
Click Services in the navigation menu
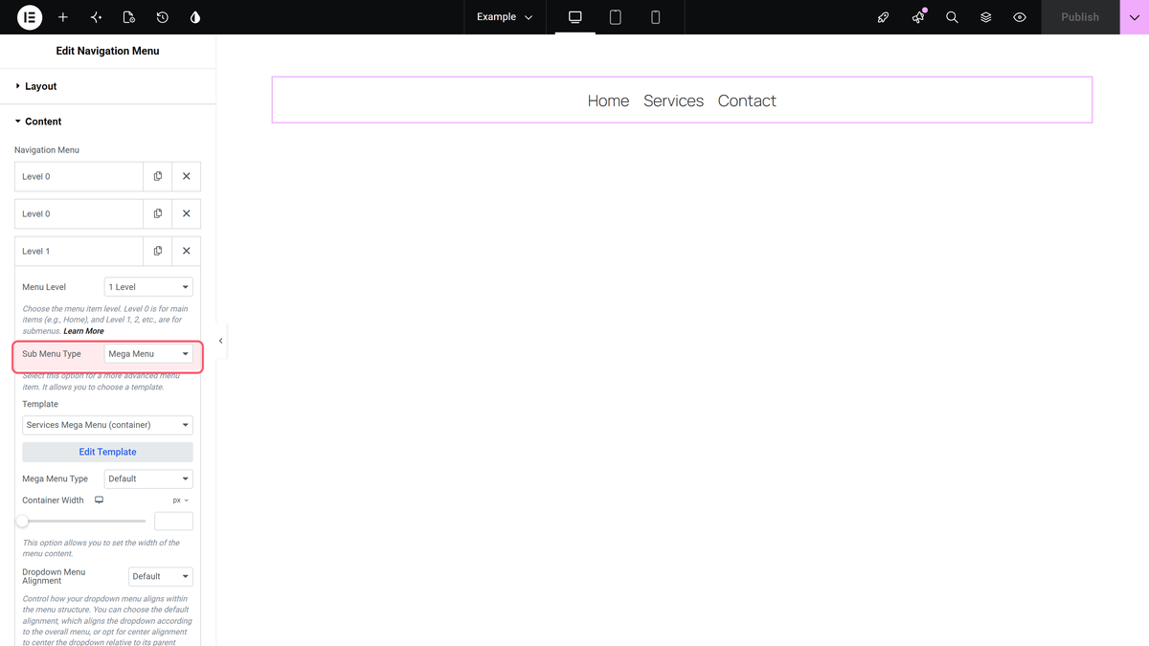[673, 100]
